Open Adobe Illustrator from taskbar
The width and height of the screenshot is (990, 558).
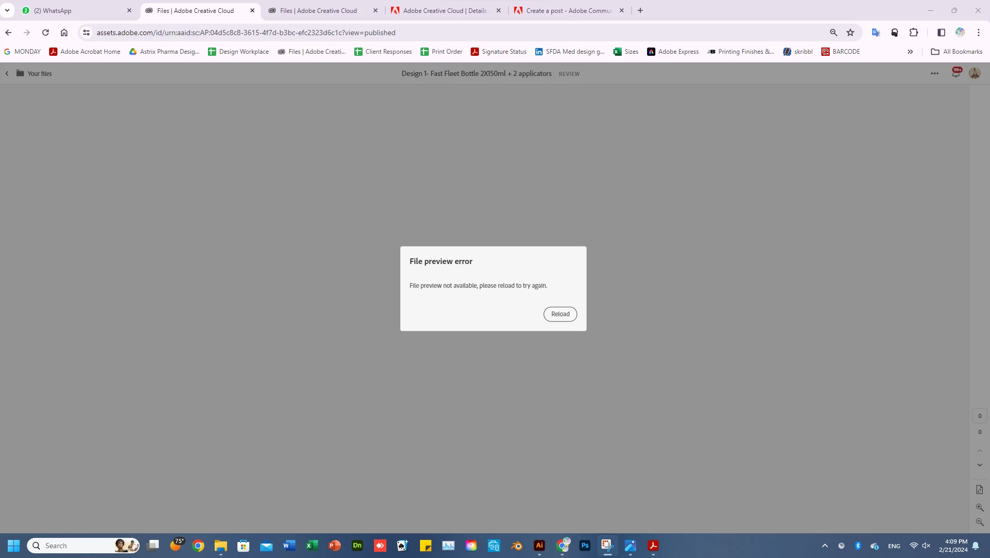pos(539,546)
